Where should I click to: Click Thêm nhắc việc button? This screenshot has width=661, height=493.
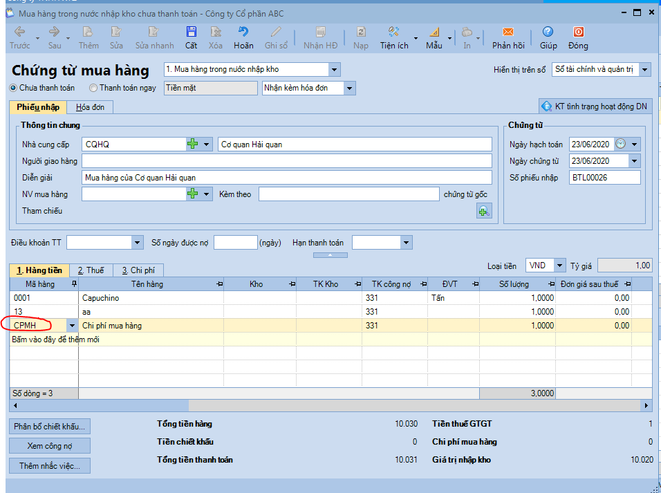[x=50, y=465]
